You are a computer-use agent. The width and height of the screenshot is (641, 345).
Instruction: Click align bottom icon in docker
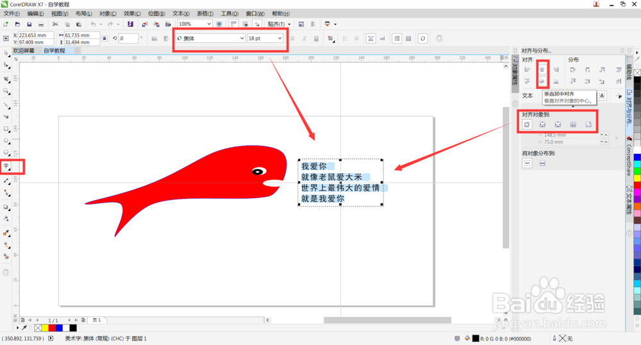(556, 81)
